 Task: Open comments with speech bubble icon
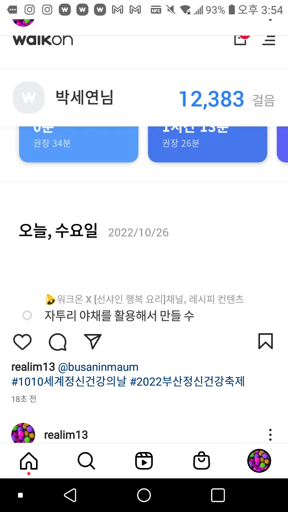click(58, 342)
